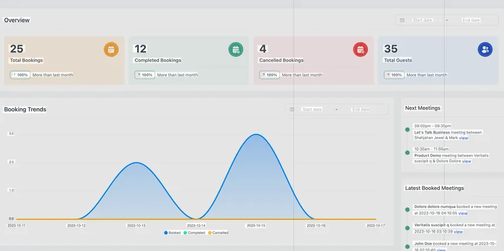Click the 2023-10-14 axis label
504x251 pixels.
[x=196, y=226]
